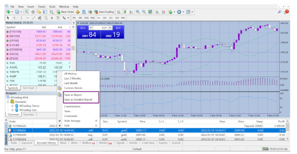Zoom out on the chart
Screen dimensions: 297x154
[x=144, y=12]
